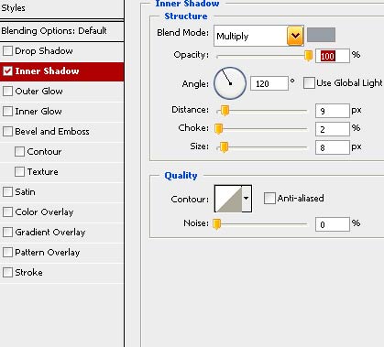The image size is (384, 347).
Task: Click the Blend Mode label
Action: point(182,33)
